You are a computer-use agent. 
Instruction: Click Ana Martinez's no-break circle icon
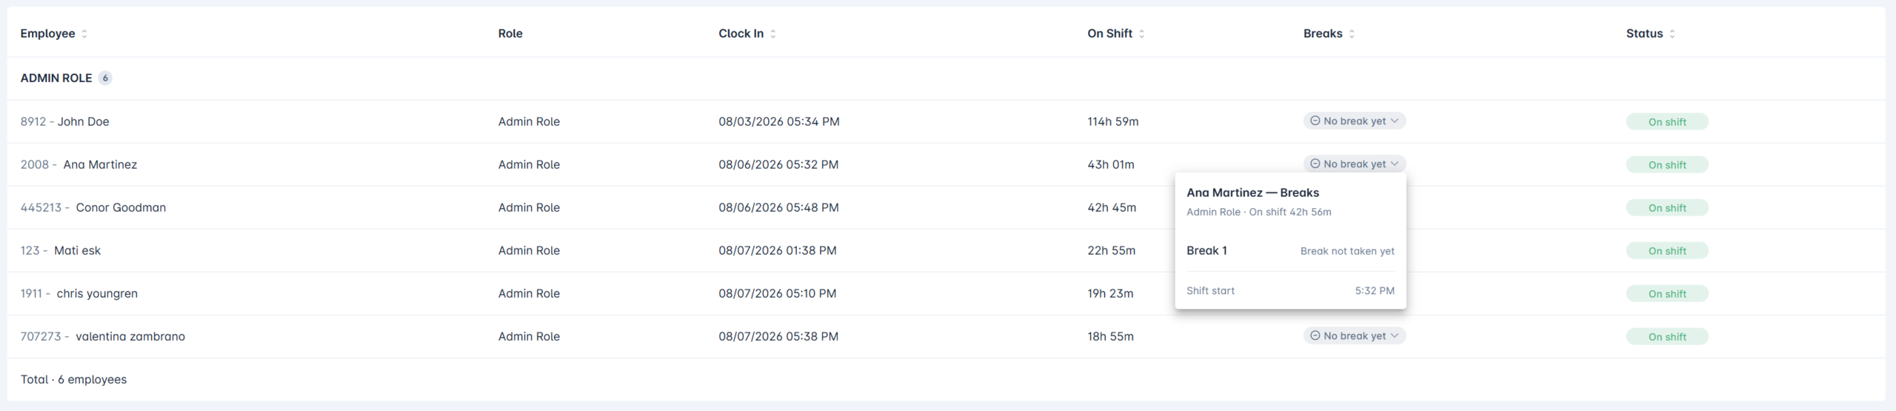tap(1315, 164)
